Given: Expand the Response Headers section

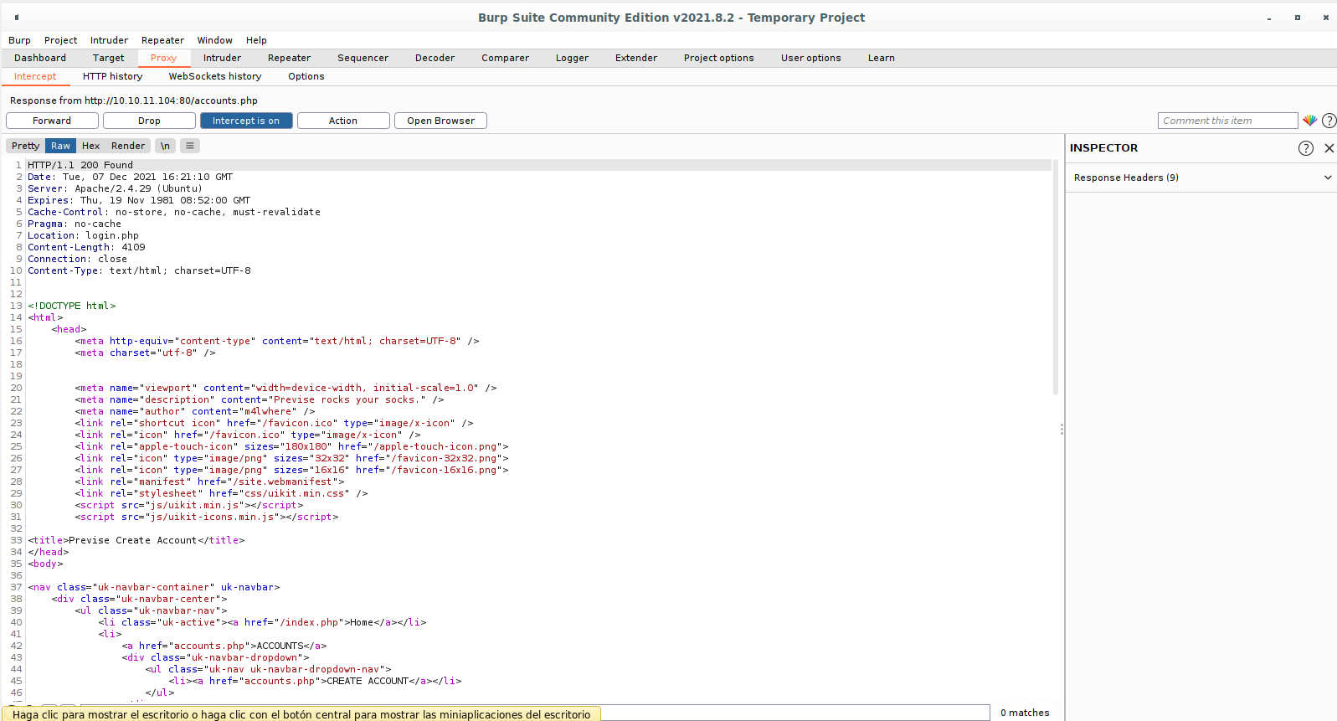Looking at the screenshot, I should [1327, 178].
